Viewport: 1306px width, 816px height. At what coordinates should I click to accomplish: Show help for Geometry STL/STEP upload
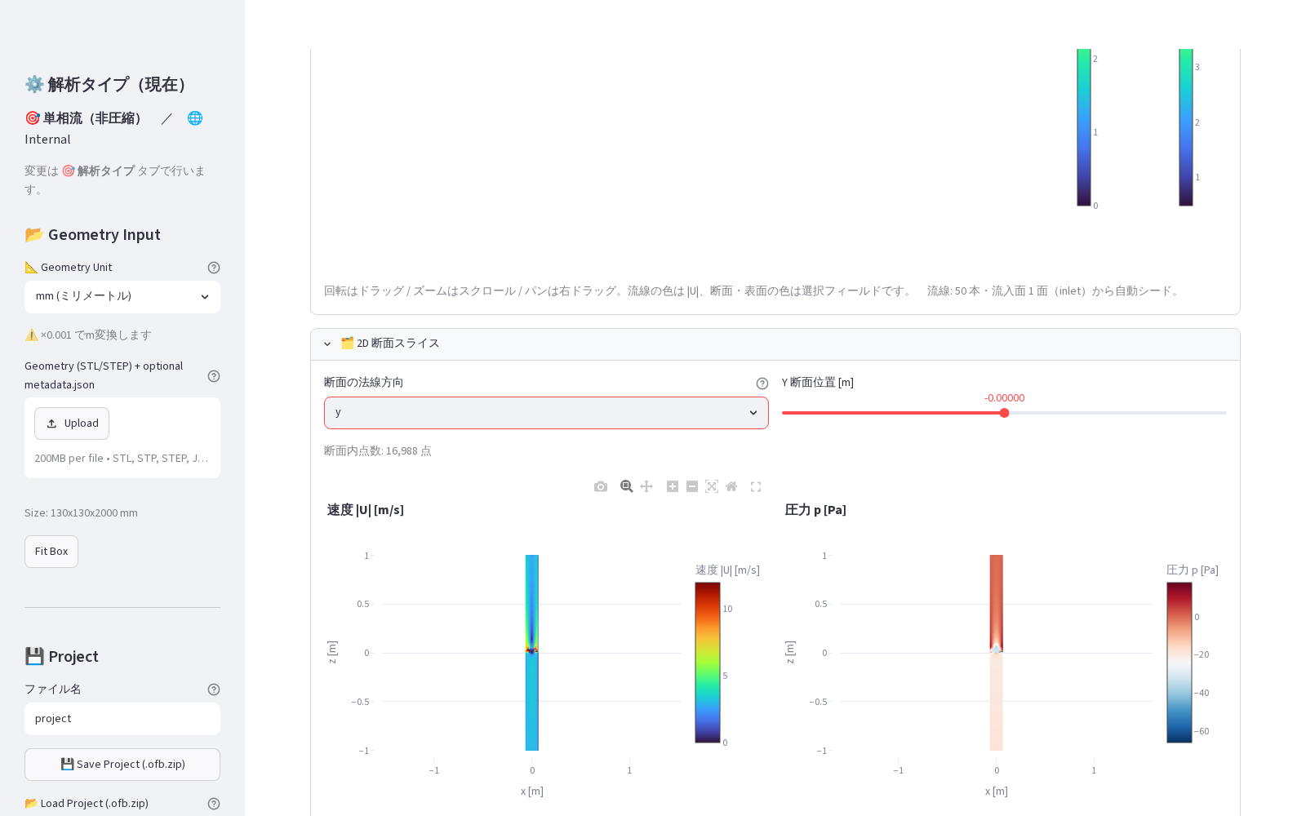[x=214, y=376]
